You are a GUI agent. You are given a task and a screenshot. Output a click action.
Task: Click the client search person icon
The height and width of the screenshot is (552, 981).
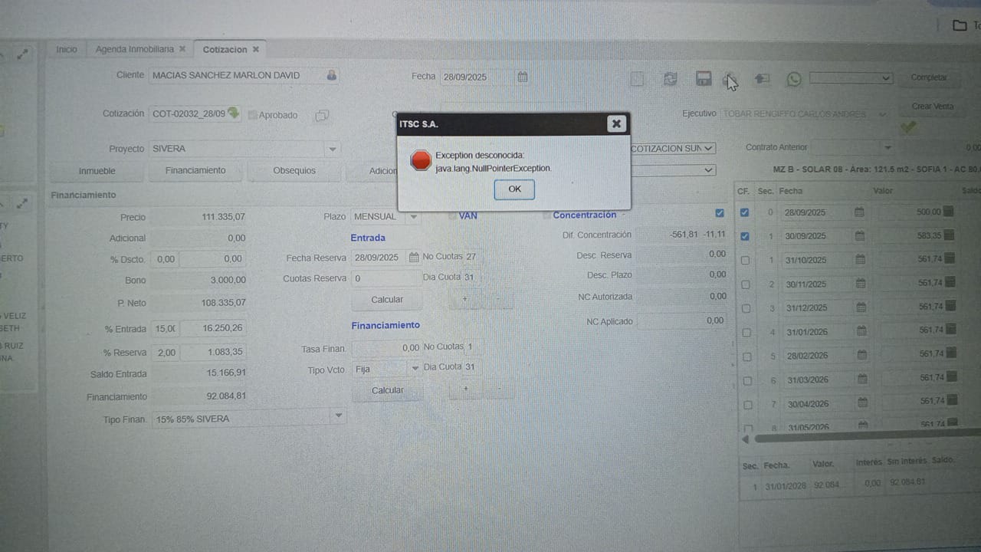coord(331,76)
